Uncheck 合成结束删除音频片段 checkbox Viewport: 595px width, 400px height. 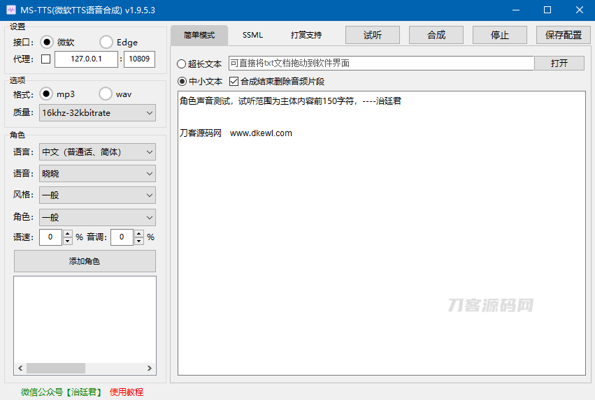234,81
